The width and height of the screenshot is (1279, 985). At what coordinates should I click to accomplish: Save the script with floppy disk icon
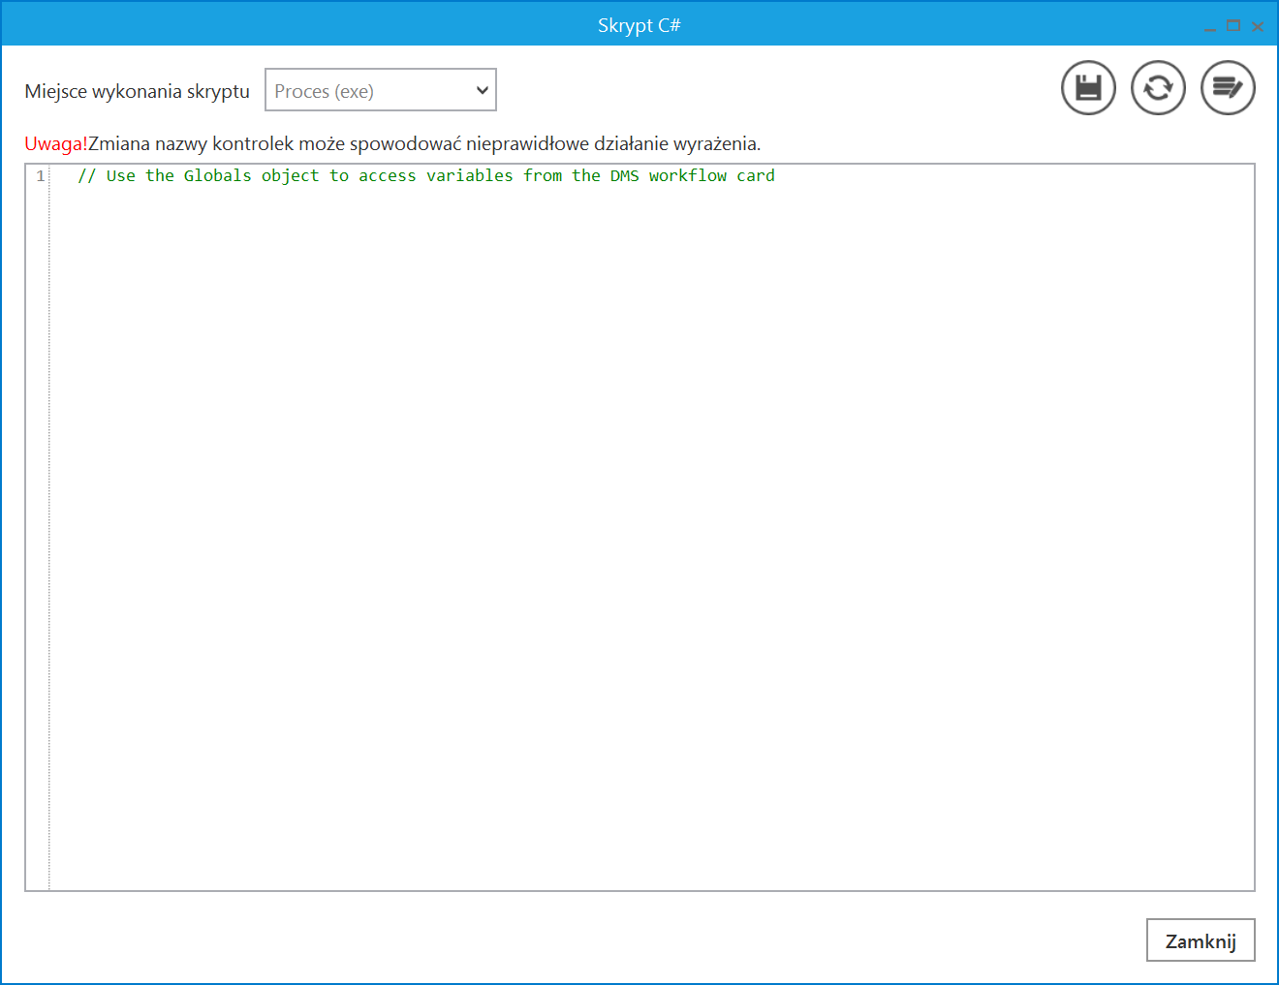point(1088,88)
